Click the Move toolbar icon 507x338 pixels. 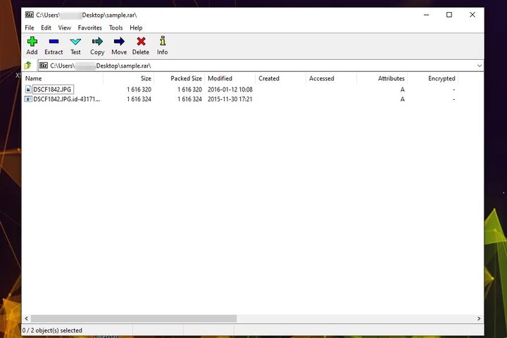point(119,42)
